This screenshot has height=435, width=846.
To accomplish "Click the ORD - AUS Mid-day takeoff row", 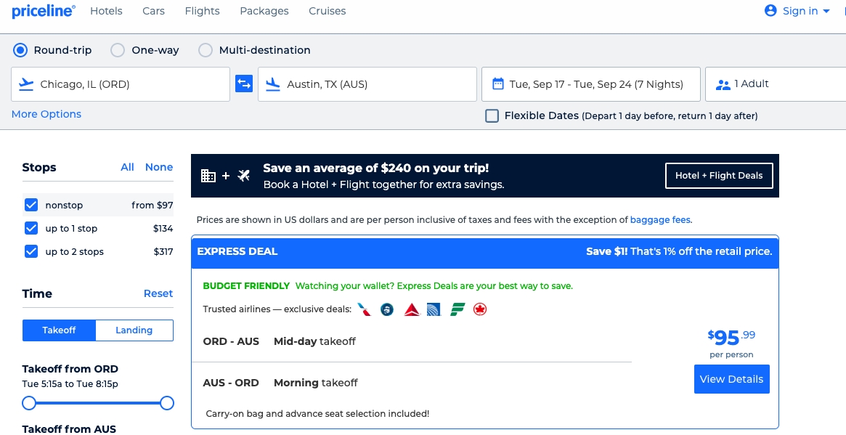I will (412, 341).
